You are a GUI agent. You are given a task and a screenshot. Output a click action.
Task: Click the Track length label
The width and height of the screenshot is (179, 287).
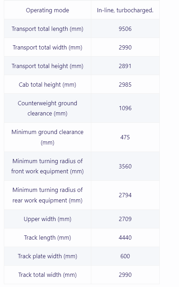point(47,238)
